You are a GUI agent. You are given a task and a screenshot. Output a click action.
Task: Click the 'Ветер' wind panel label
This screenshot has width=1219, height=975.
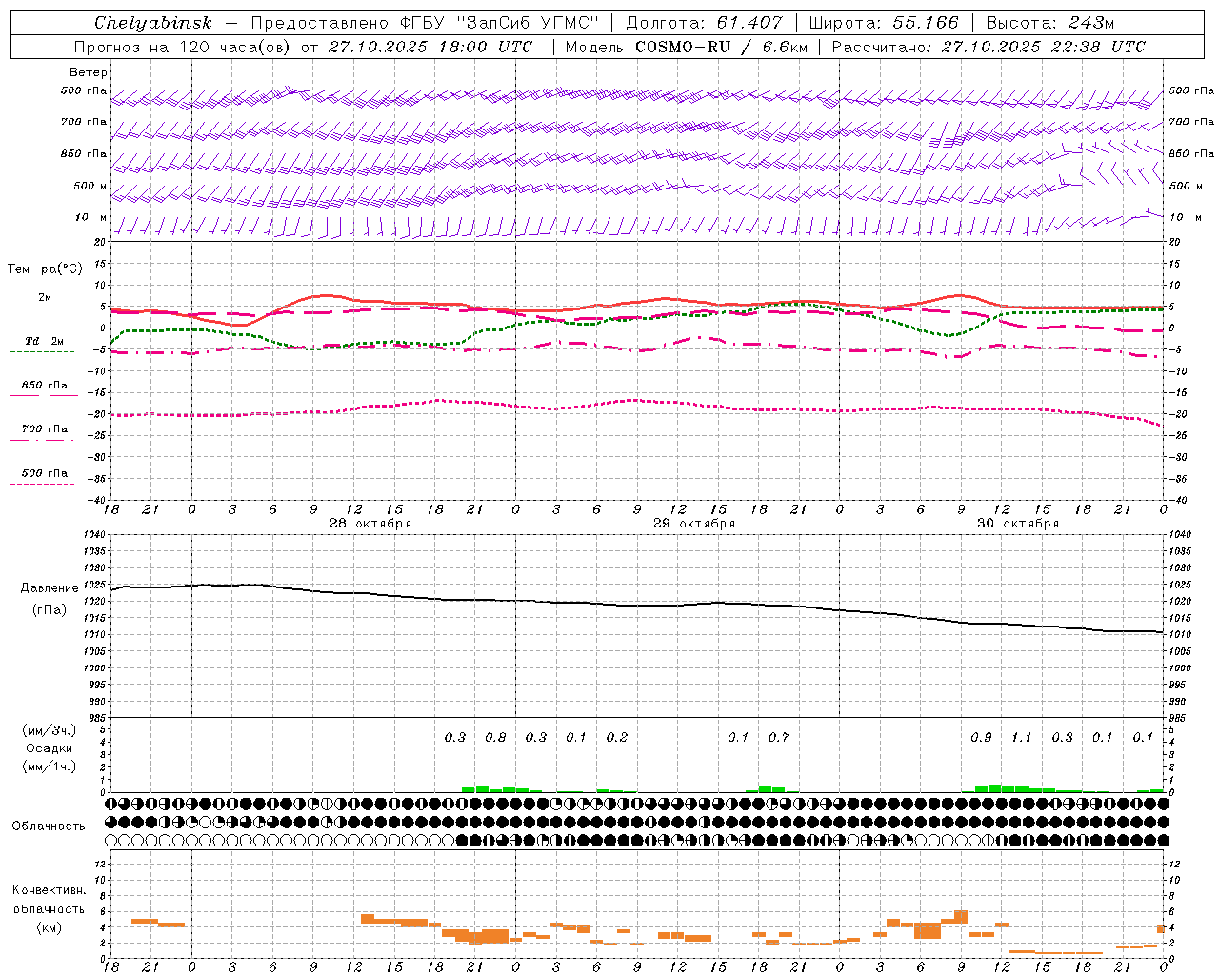[89, 72]
